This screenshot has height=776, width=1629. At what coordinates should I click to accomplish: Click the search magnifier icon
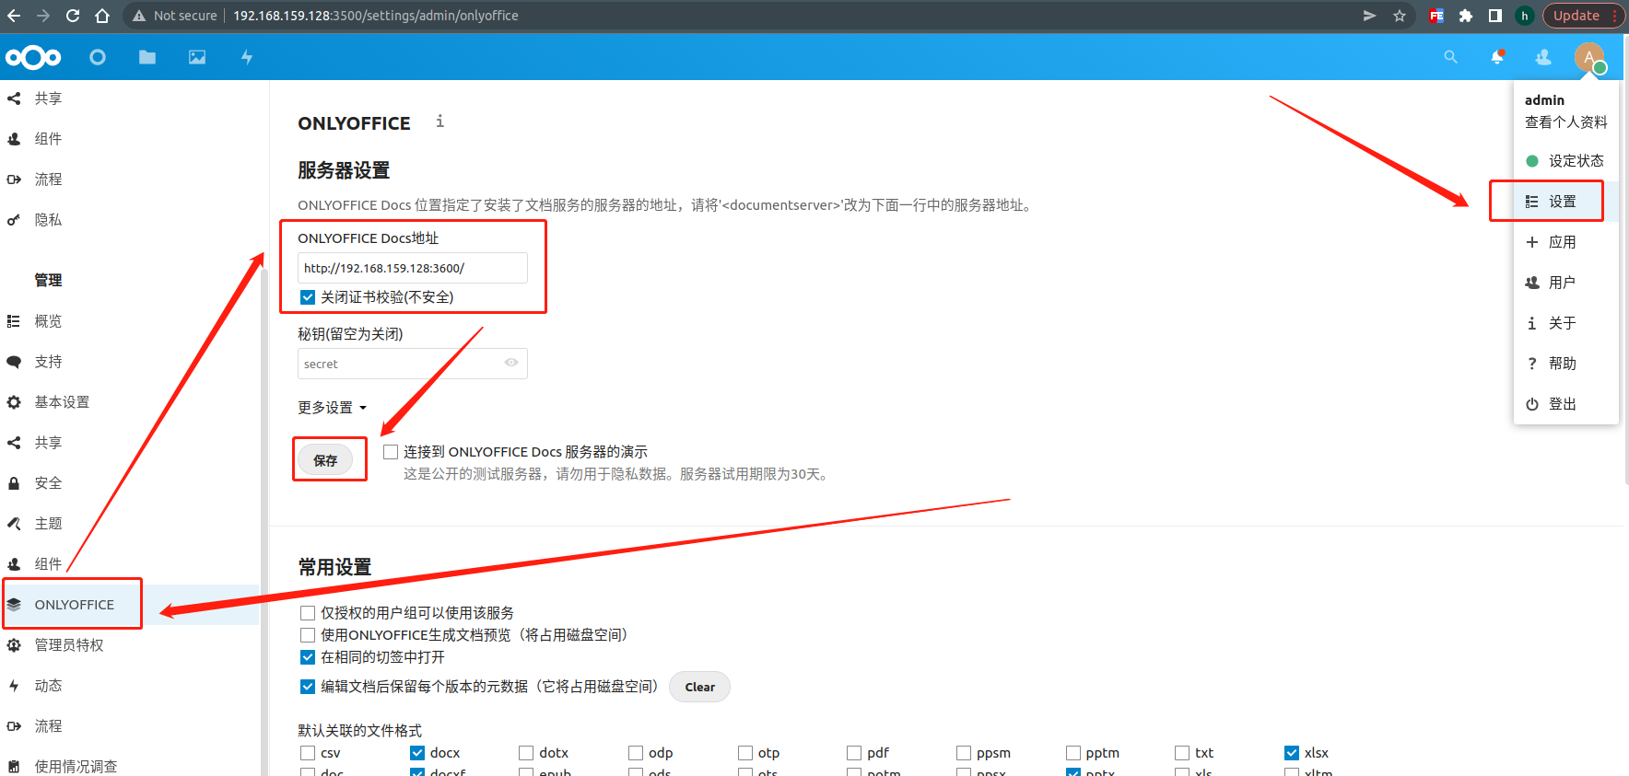pyautogui.click(x=1450, y=57)
